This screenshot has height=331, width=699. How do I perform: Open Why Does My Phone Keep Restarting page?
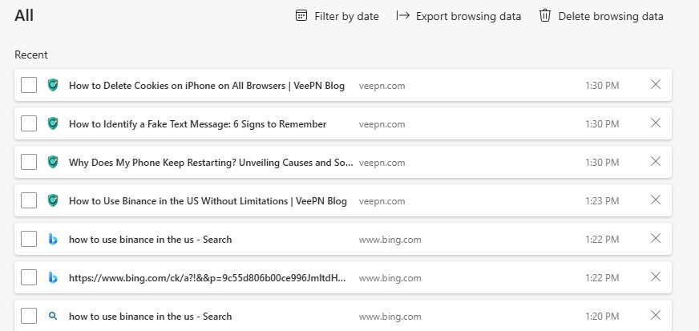[x=211, y=163]
